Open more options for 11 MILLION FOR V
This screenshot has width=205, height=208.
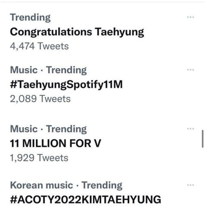coord(190,129)
